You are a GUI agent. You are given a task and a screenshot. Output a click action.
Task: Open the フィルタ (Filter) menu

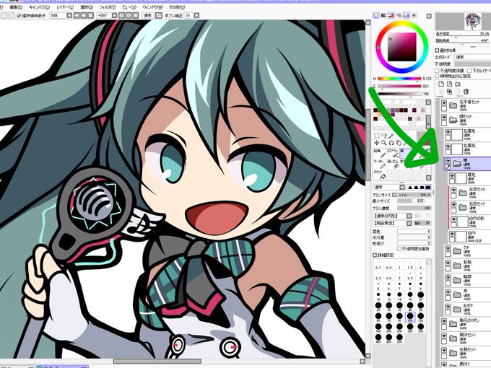(x=108, y=7)
